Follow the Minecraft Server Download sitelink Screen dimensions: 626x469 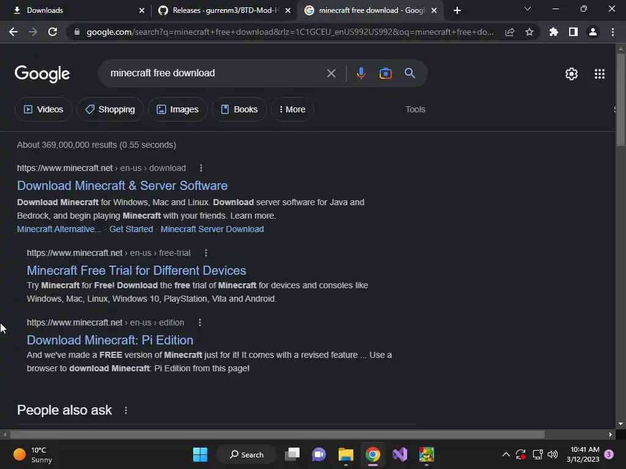212,229
